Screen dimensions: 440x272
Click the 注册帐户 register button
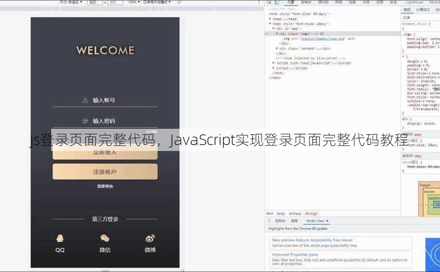(x=105, y=172)
